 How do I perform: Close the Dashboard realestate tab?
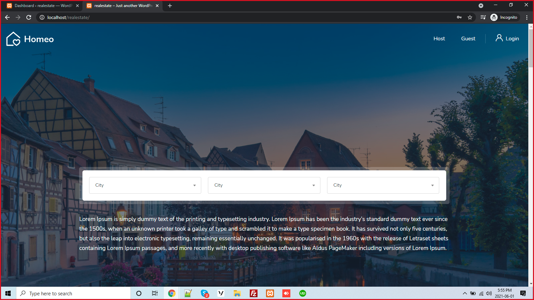(77, 6)
